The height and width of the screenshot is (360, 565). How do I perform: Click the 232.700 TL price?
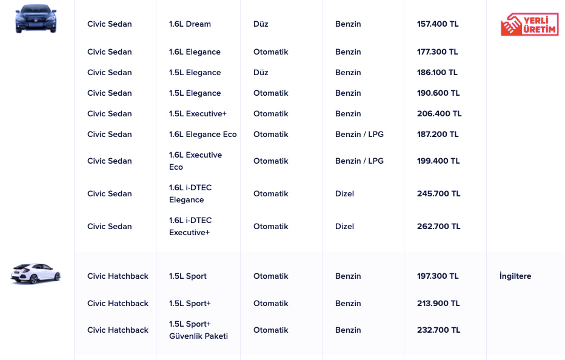(x=438, y=330)
